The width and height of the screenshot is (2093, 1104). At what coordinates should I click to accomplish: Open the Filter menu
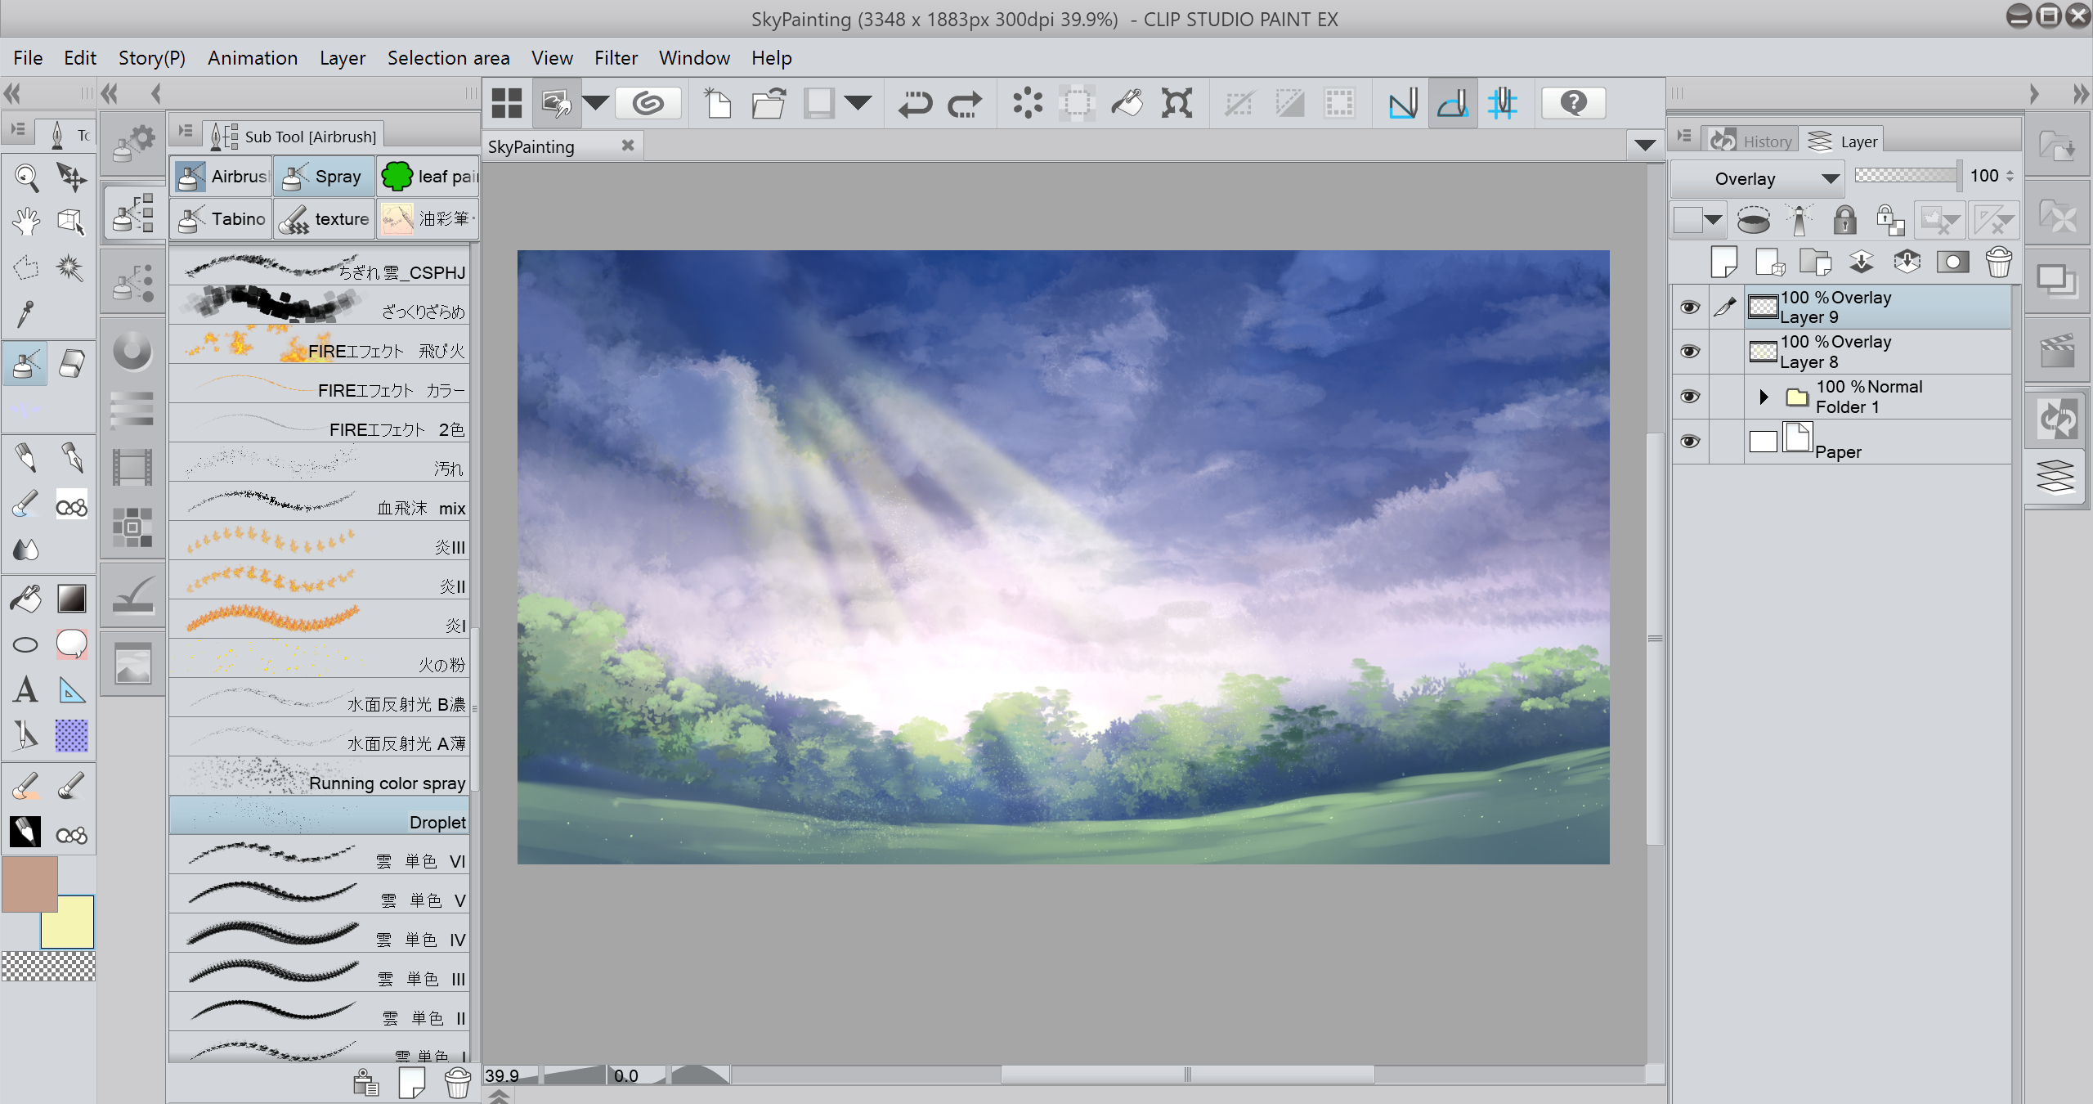coord(616,58)
